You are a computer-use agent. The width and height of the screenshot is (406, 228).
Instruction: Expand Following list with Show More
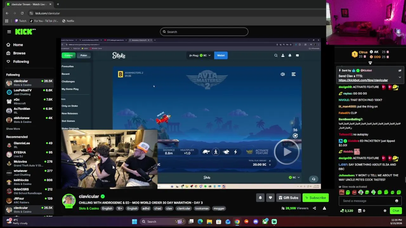tap(13, 129)
